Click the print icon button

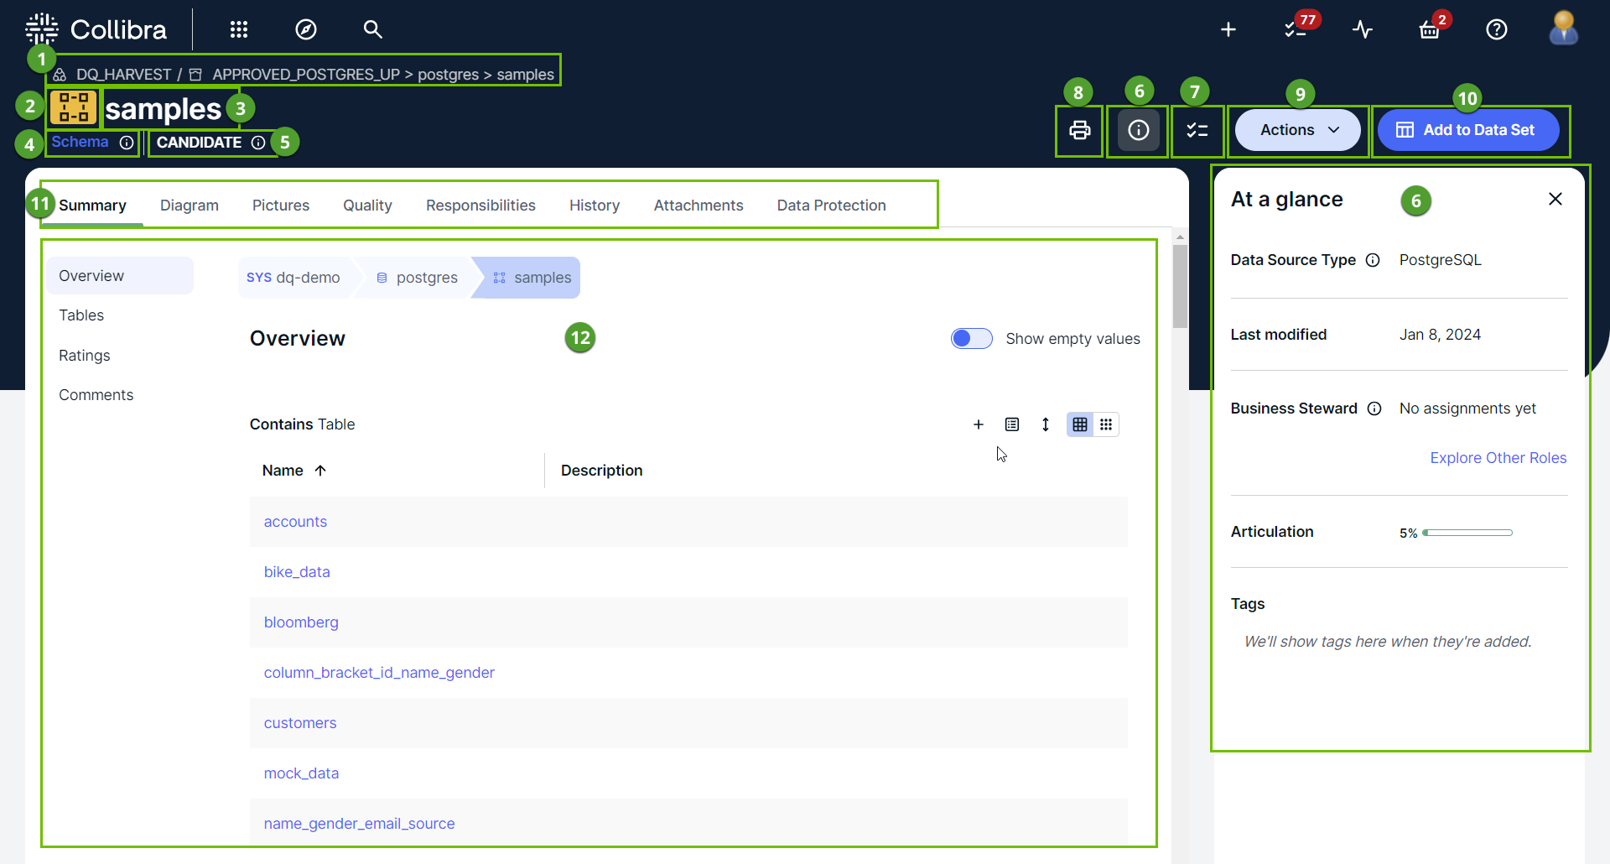point(1079,130)
